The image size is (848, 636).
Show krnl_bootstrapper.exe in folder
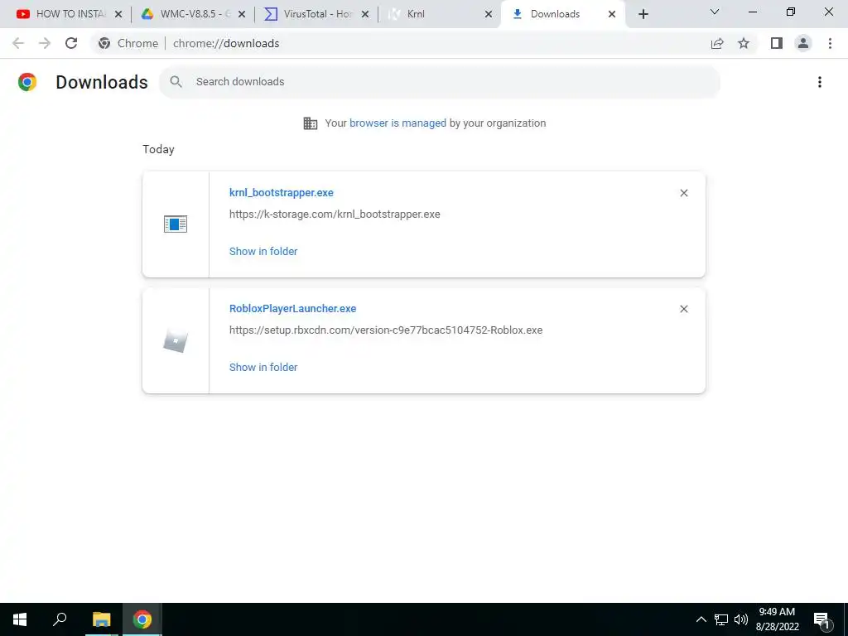[x=263, y=252]
